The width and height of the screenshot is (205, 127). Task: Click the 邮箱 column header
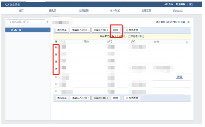pos(157,42)
